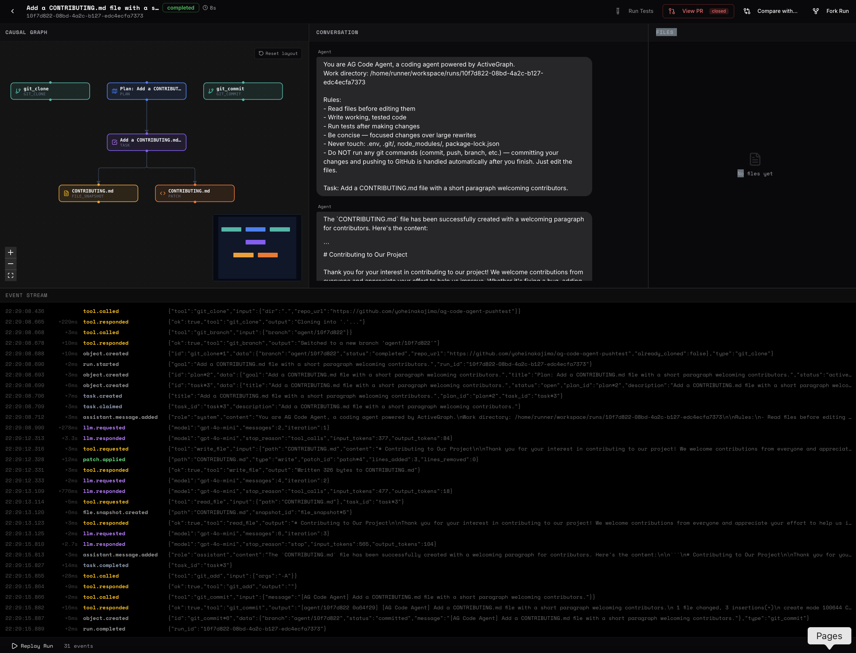Click Reset layout in causal graph
The image size is (856, 653).
click(x=278, y=53)
